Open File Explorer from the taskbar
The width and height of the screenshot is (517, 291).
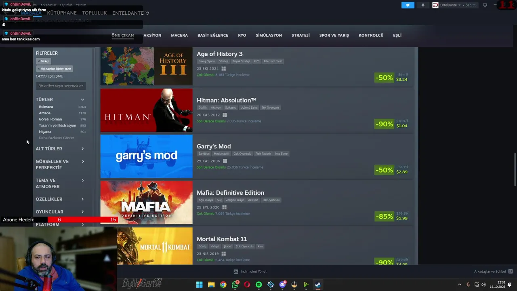[x=211, y=285]
